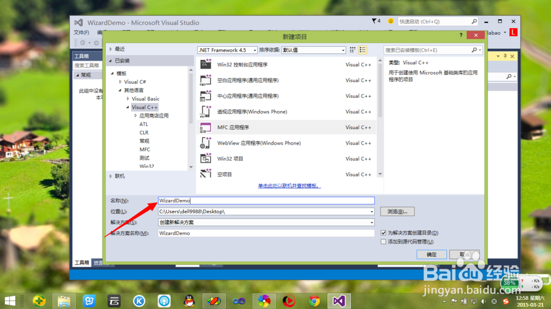Screen dimensions: 551x309
Task: Select the CLR tree item
Action: (x=144, y=132)
